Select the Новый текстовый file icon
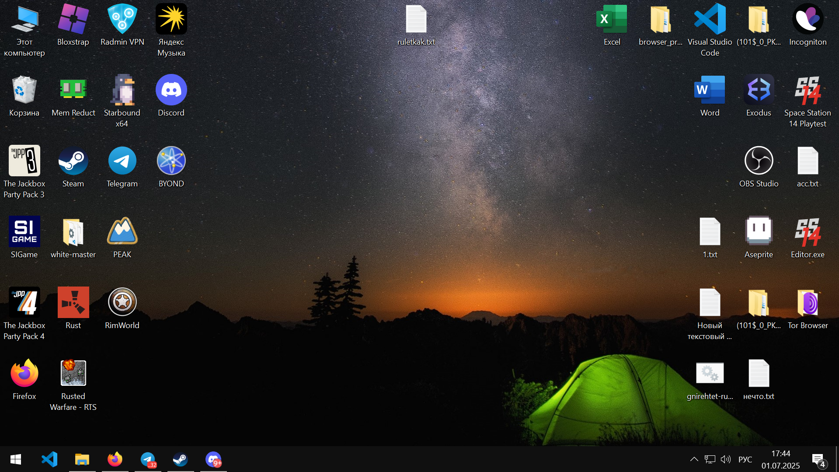The width and height of the screenshot is (839, 472). [x=710, y=314]
